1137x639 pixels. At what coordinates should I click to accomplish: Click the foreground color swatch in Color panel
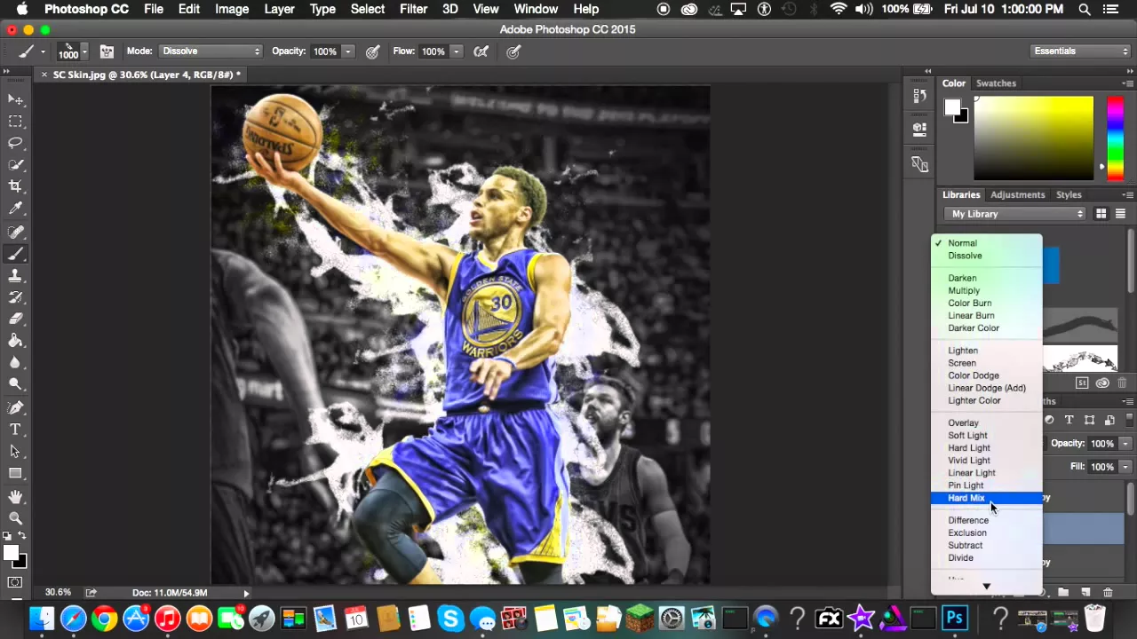(x=952, y=107)
